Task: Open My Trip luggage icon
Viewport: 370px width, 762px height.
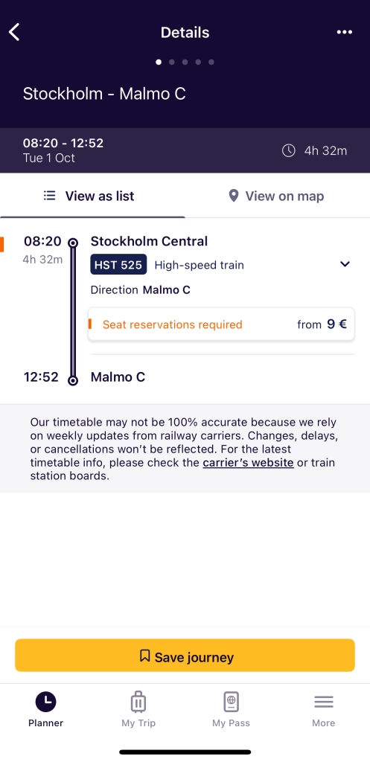Action: tap(138, 702)
